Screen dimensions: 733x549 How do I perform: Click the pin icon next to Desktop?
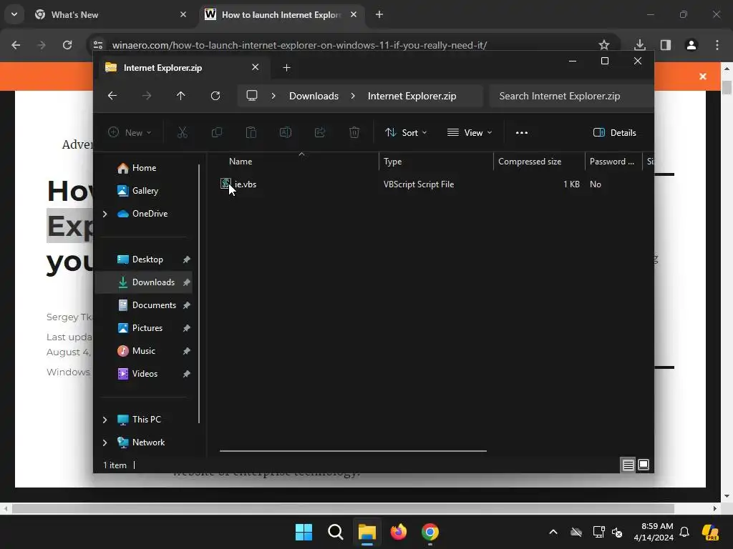[187, 259]
